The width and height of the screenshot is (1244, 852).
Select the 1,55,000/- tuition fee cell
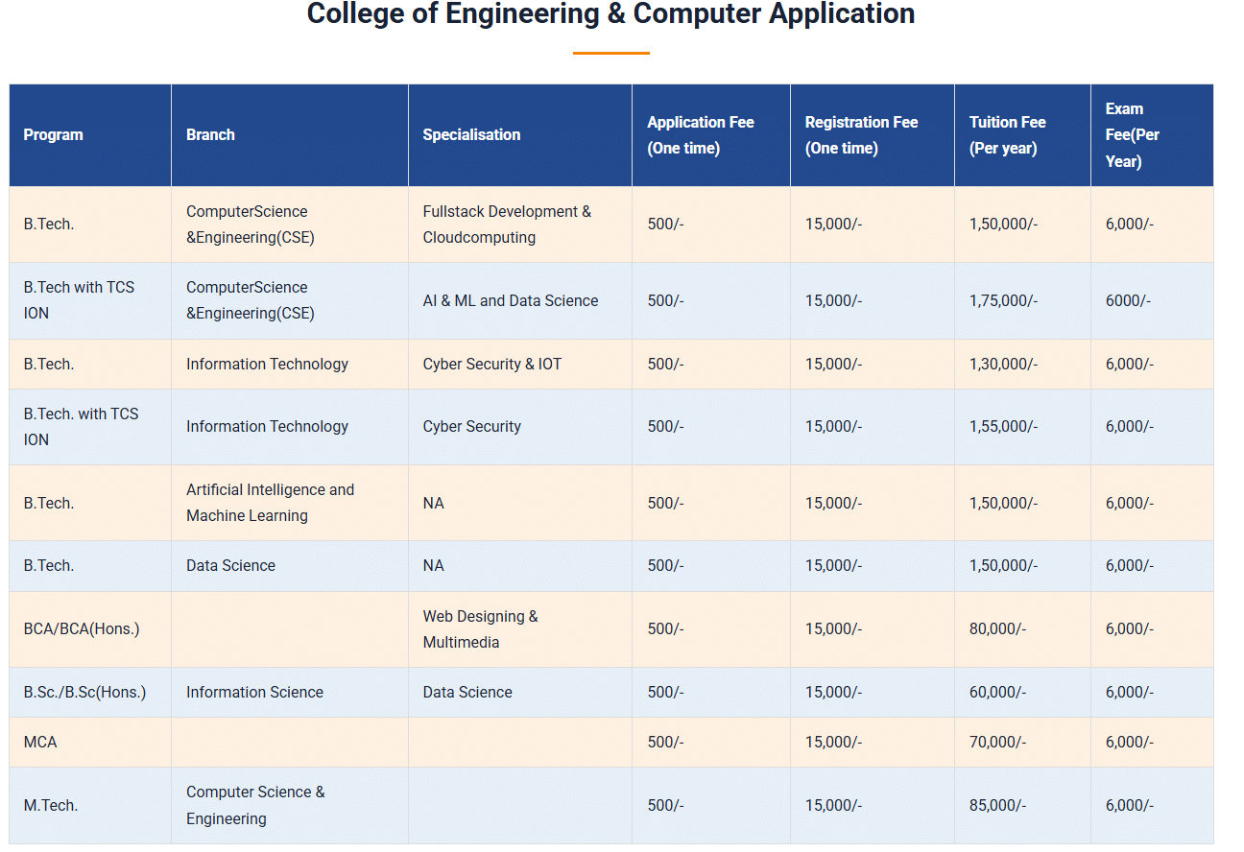click(x=1003, y=427)
